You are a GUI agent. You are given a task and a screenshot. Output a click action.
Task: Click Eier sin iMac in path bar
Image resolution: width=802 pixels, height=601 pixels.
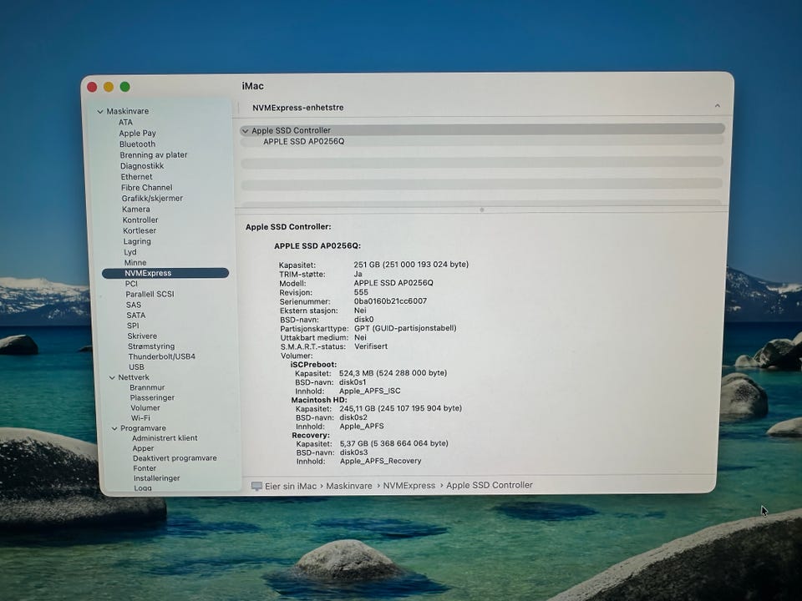(x=291, y=487)
